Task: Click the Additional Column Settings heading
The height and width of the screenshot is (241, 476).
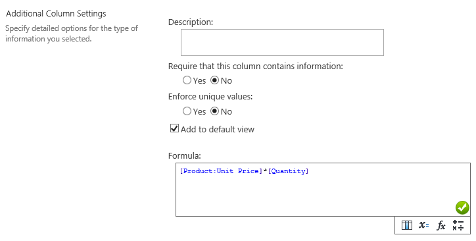Action: coord(56,14)
